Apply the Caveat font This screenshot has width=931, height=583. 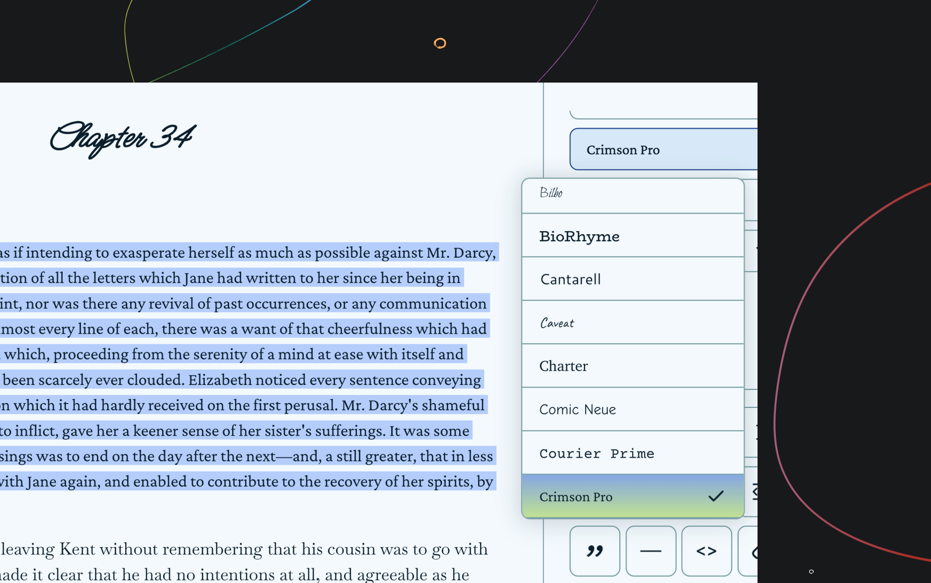[631, 323]
